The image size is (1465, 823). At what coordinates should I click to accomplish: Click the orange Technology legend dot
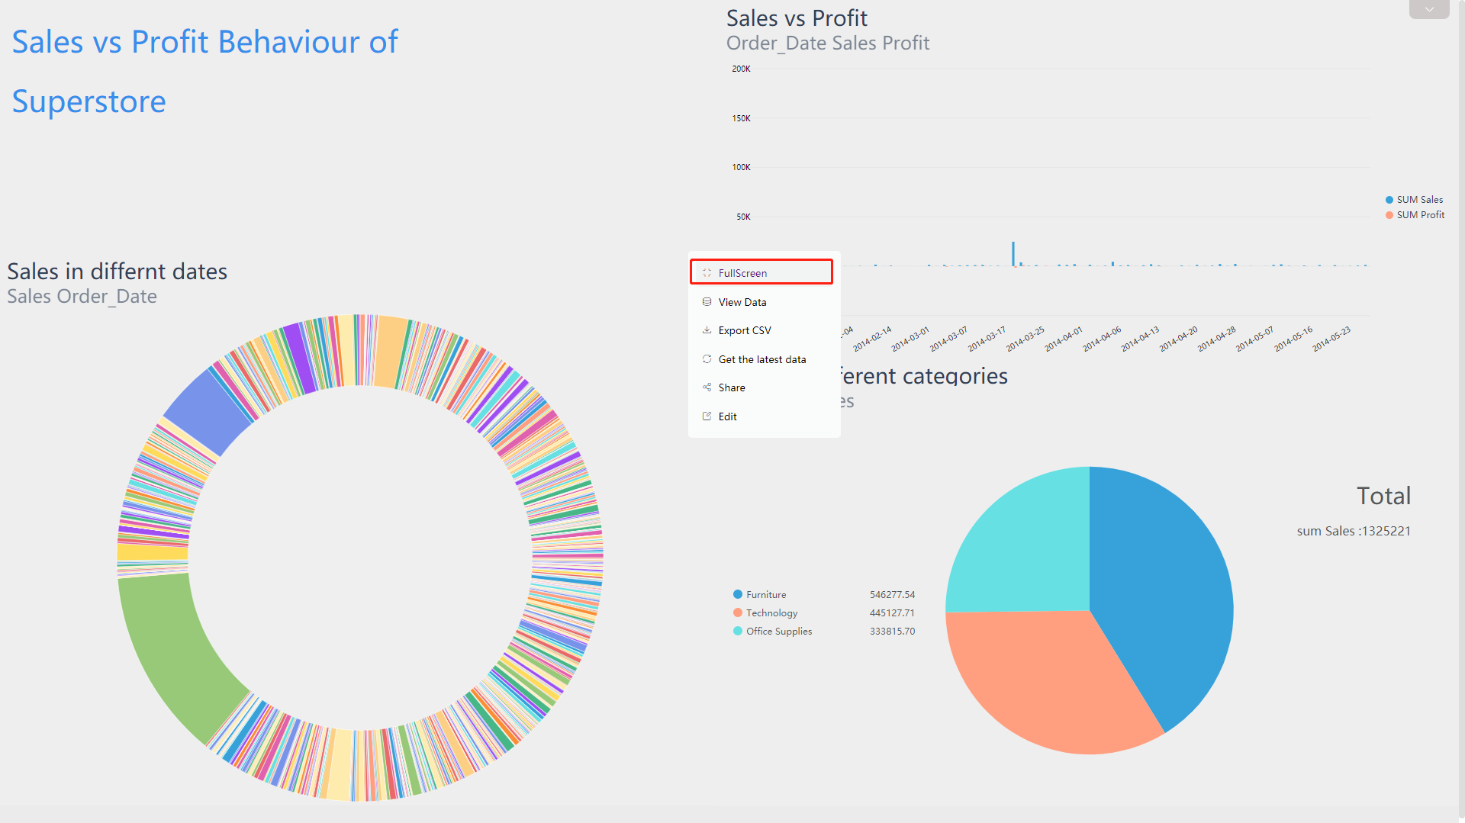pos(738,612)
